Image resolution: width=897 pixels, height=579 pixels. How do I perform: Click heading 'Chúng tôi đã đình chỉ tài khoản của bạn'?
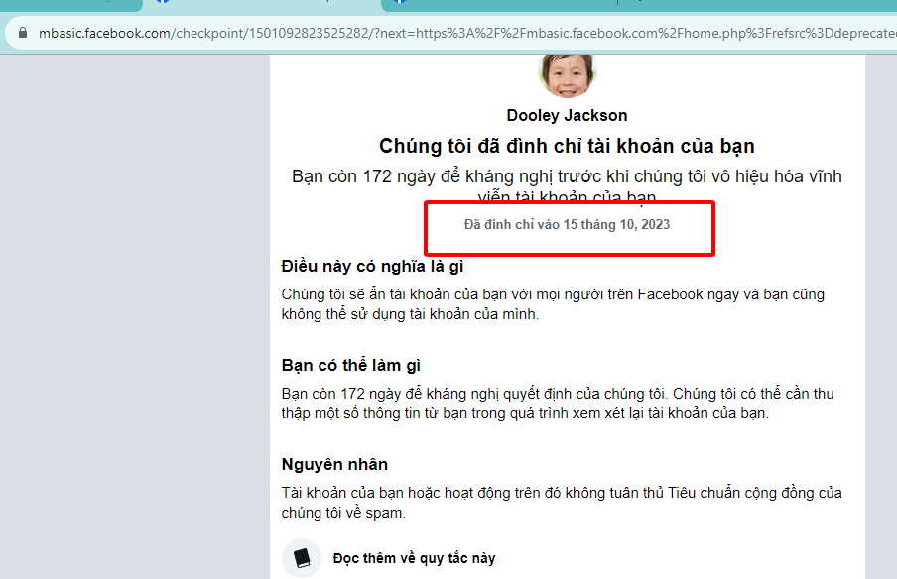click(567, 146)
